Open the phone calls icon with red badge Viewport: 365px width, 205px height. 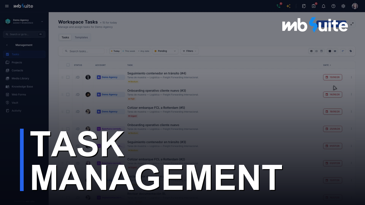[x=279, y=6]
